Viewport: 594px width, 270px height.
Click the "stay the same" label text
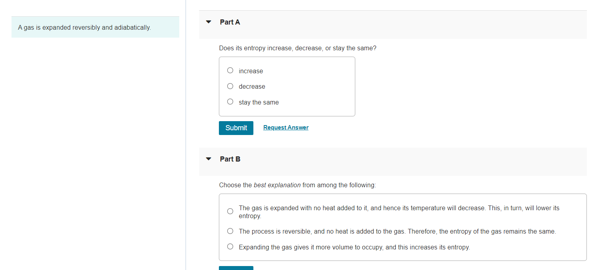(x=258, y=102)
